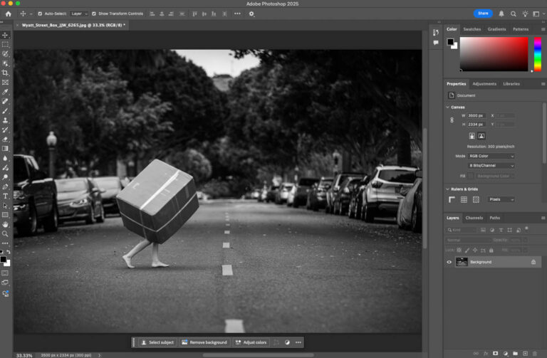This screenshot has height=358, width=547.
Task: Toggle the grid icon in Rulers & Grids
Action: pyautogui.click(x=464, y=199)
